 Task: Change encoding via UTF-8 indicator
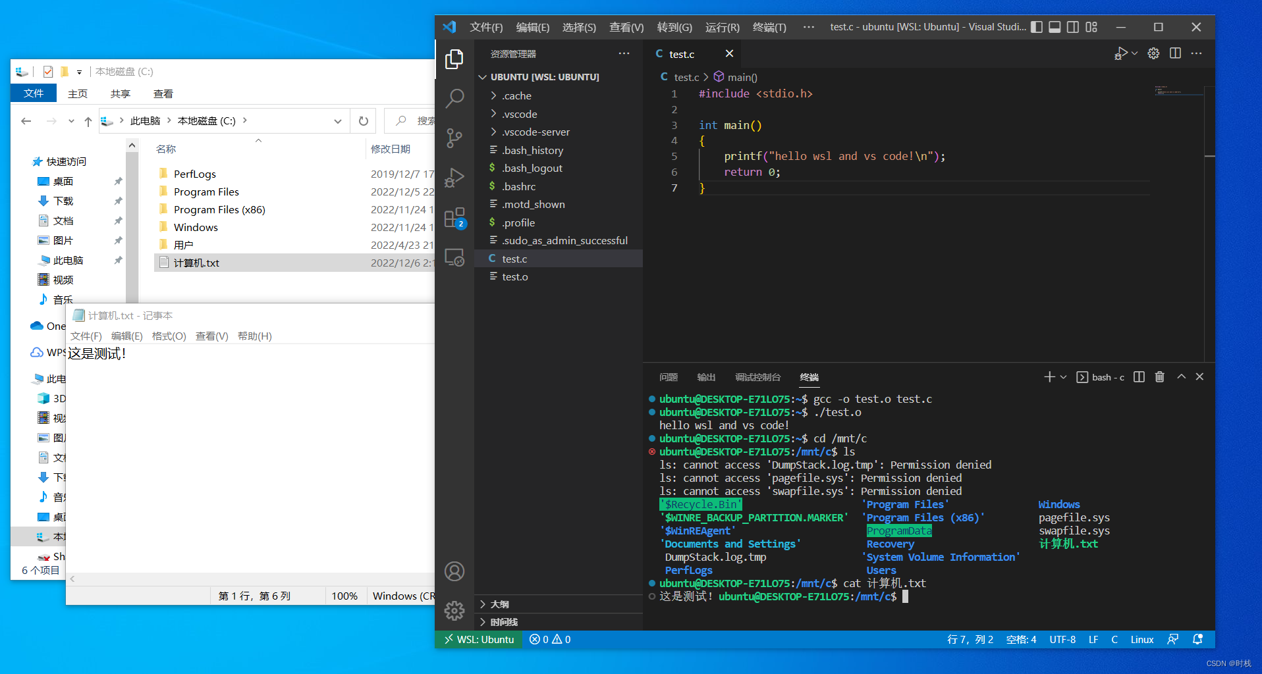pos(1062,639)
